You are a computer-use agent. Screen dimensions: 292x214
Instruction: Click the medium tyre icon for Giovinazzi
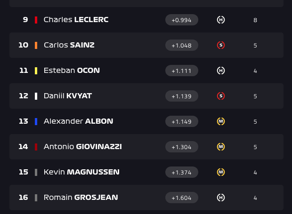(x=221, y=147)
